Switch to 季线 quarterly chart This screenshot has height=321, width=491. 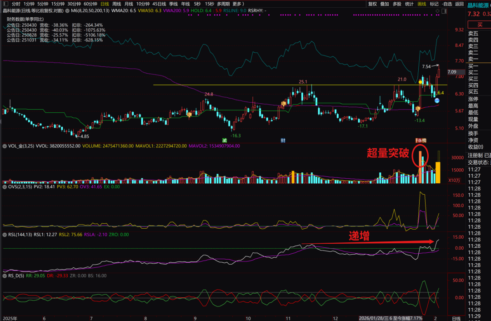173,4
